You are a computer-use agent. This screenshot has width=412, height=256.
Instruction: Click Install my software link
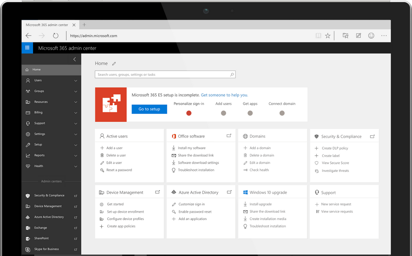(191, 148)
